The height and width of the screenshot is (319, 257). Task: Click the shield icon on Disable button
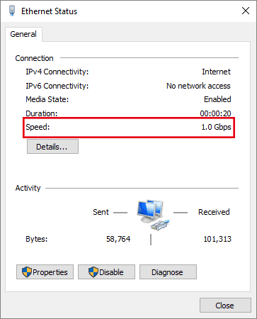93,272
